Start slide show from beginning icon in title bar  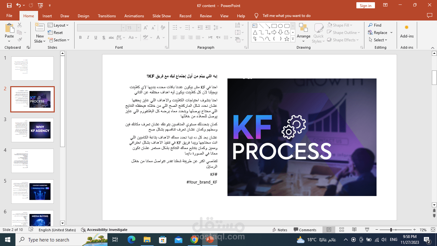[x=40, y=5]
